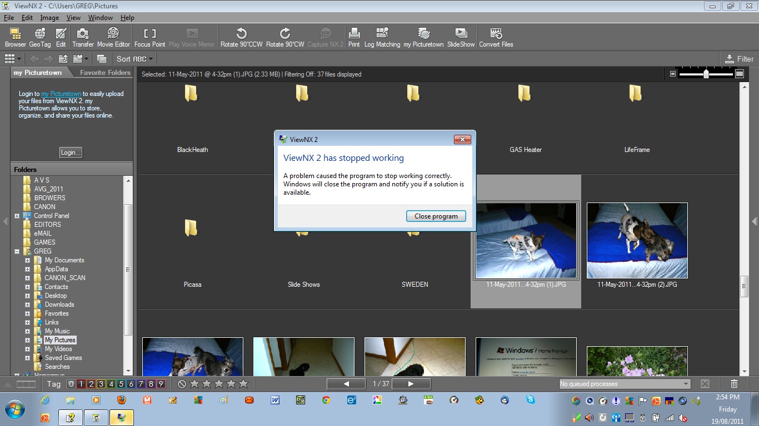Open the View menu
The image size is (759, 426).
73,18
